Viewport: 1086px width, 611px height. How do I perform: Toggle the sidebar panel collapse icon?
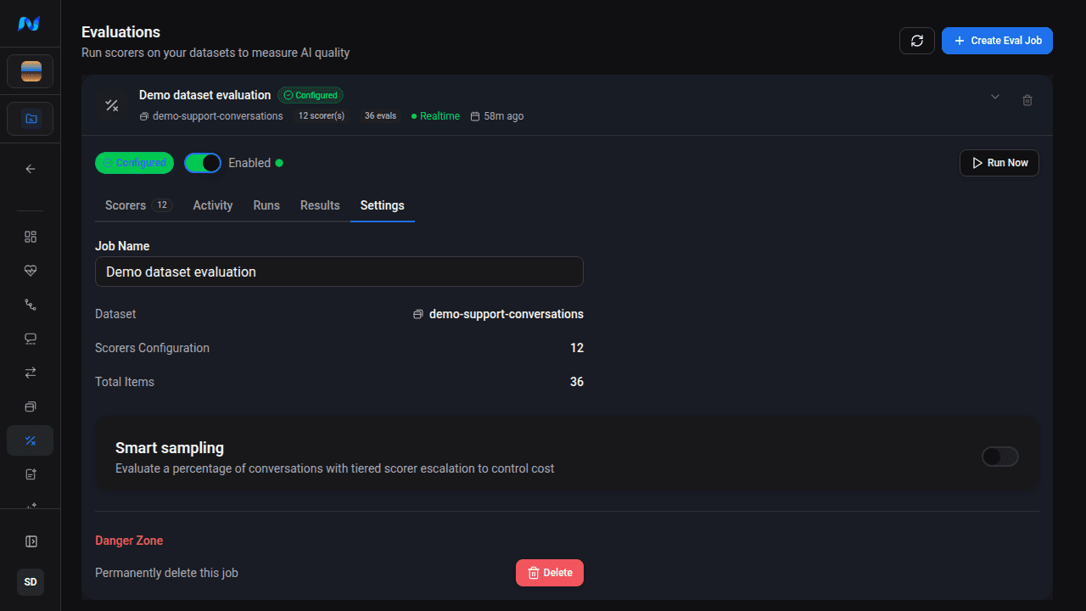[31, 541]
